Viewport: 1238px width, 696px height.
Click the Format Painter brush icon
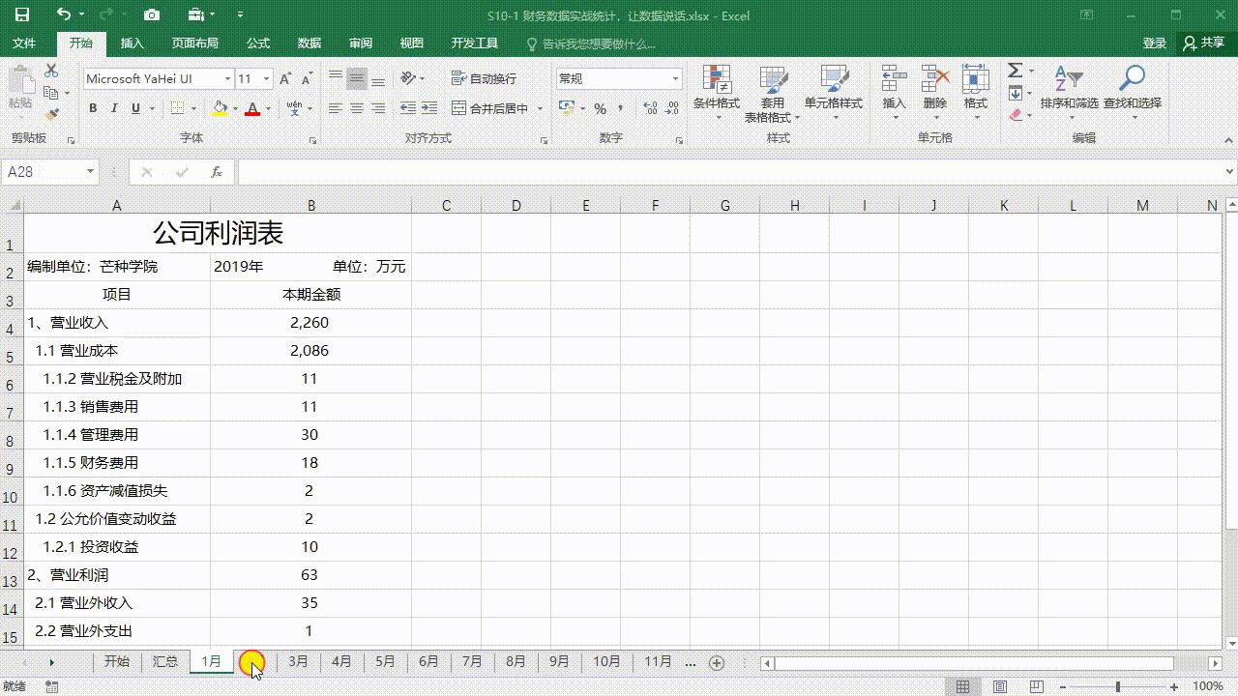(52, 114)
